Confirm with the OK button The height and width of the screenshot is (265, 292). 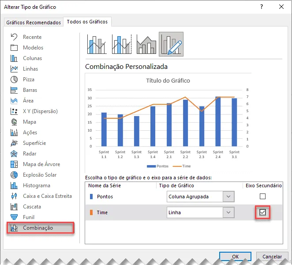pyautogui.click(x=235, y=257)
